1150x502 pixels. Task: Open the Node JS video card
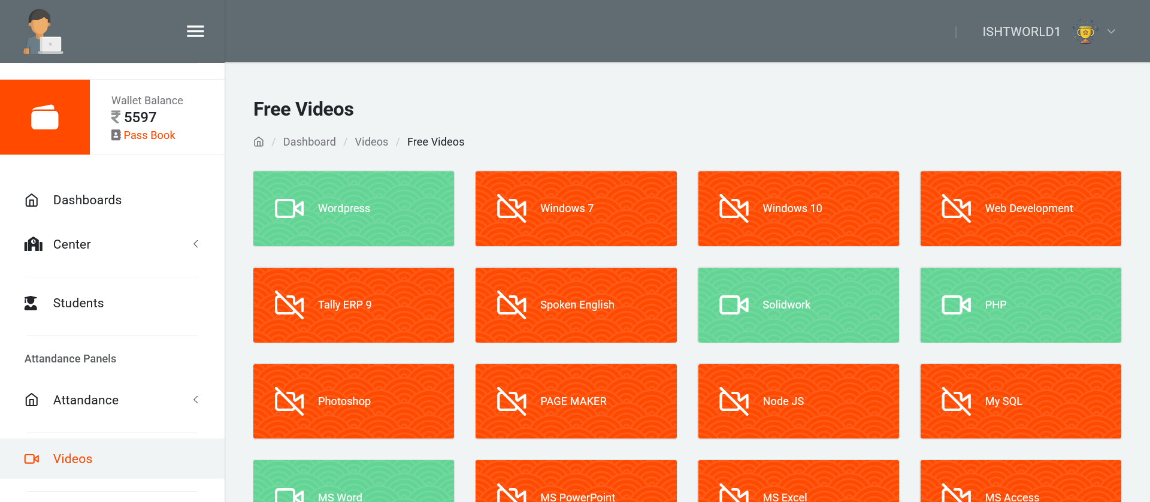pyautogui.click(x=798, y=401)
